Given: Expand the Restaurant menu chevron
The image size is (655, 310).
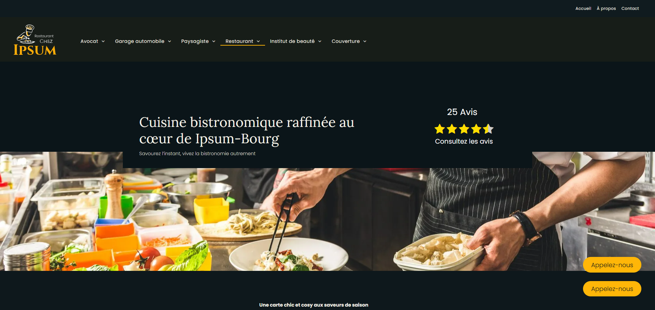Looking at the screenshot, I should coord(258,42).
